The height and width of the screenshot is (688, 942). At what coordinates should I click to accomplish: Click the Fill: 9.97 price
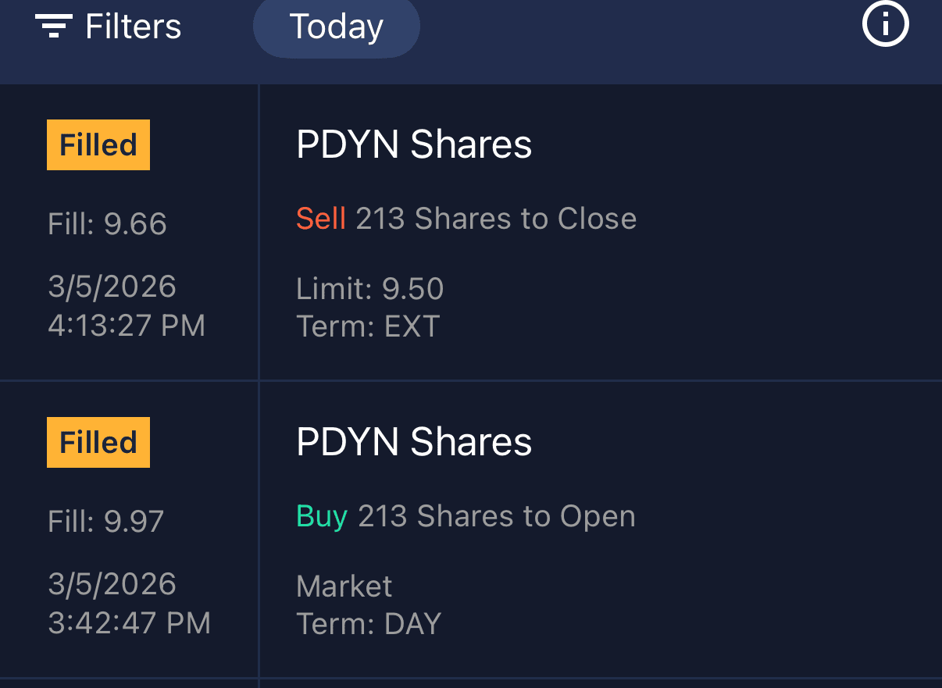tap(105, 522)
